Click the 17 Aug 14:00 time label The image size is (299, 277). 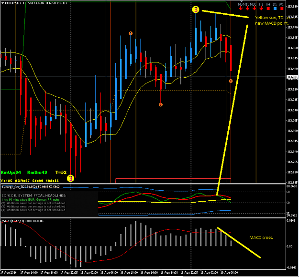(29, 273)
